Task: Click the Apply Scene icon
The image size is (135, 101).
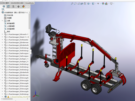Action: [106, 4]
